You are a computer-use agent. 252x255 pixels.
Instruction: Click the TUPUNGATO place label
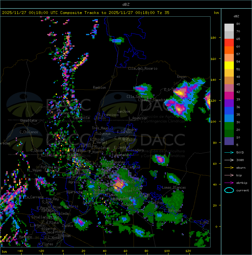pos(49,210)
